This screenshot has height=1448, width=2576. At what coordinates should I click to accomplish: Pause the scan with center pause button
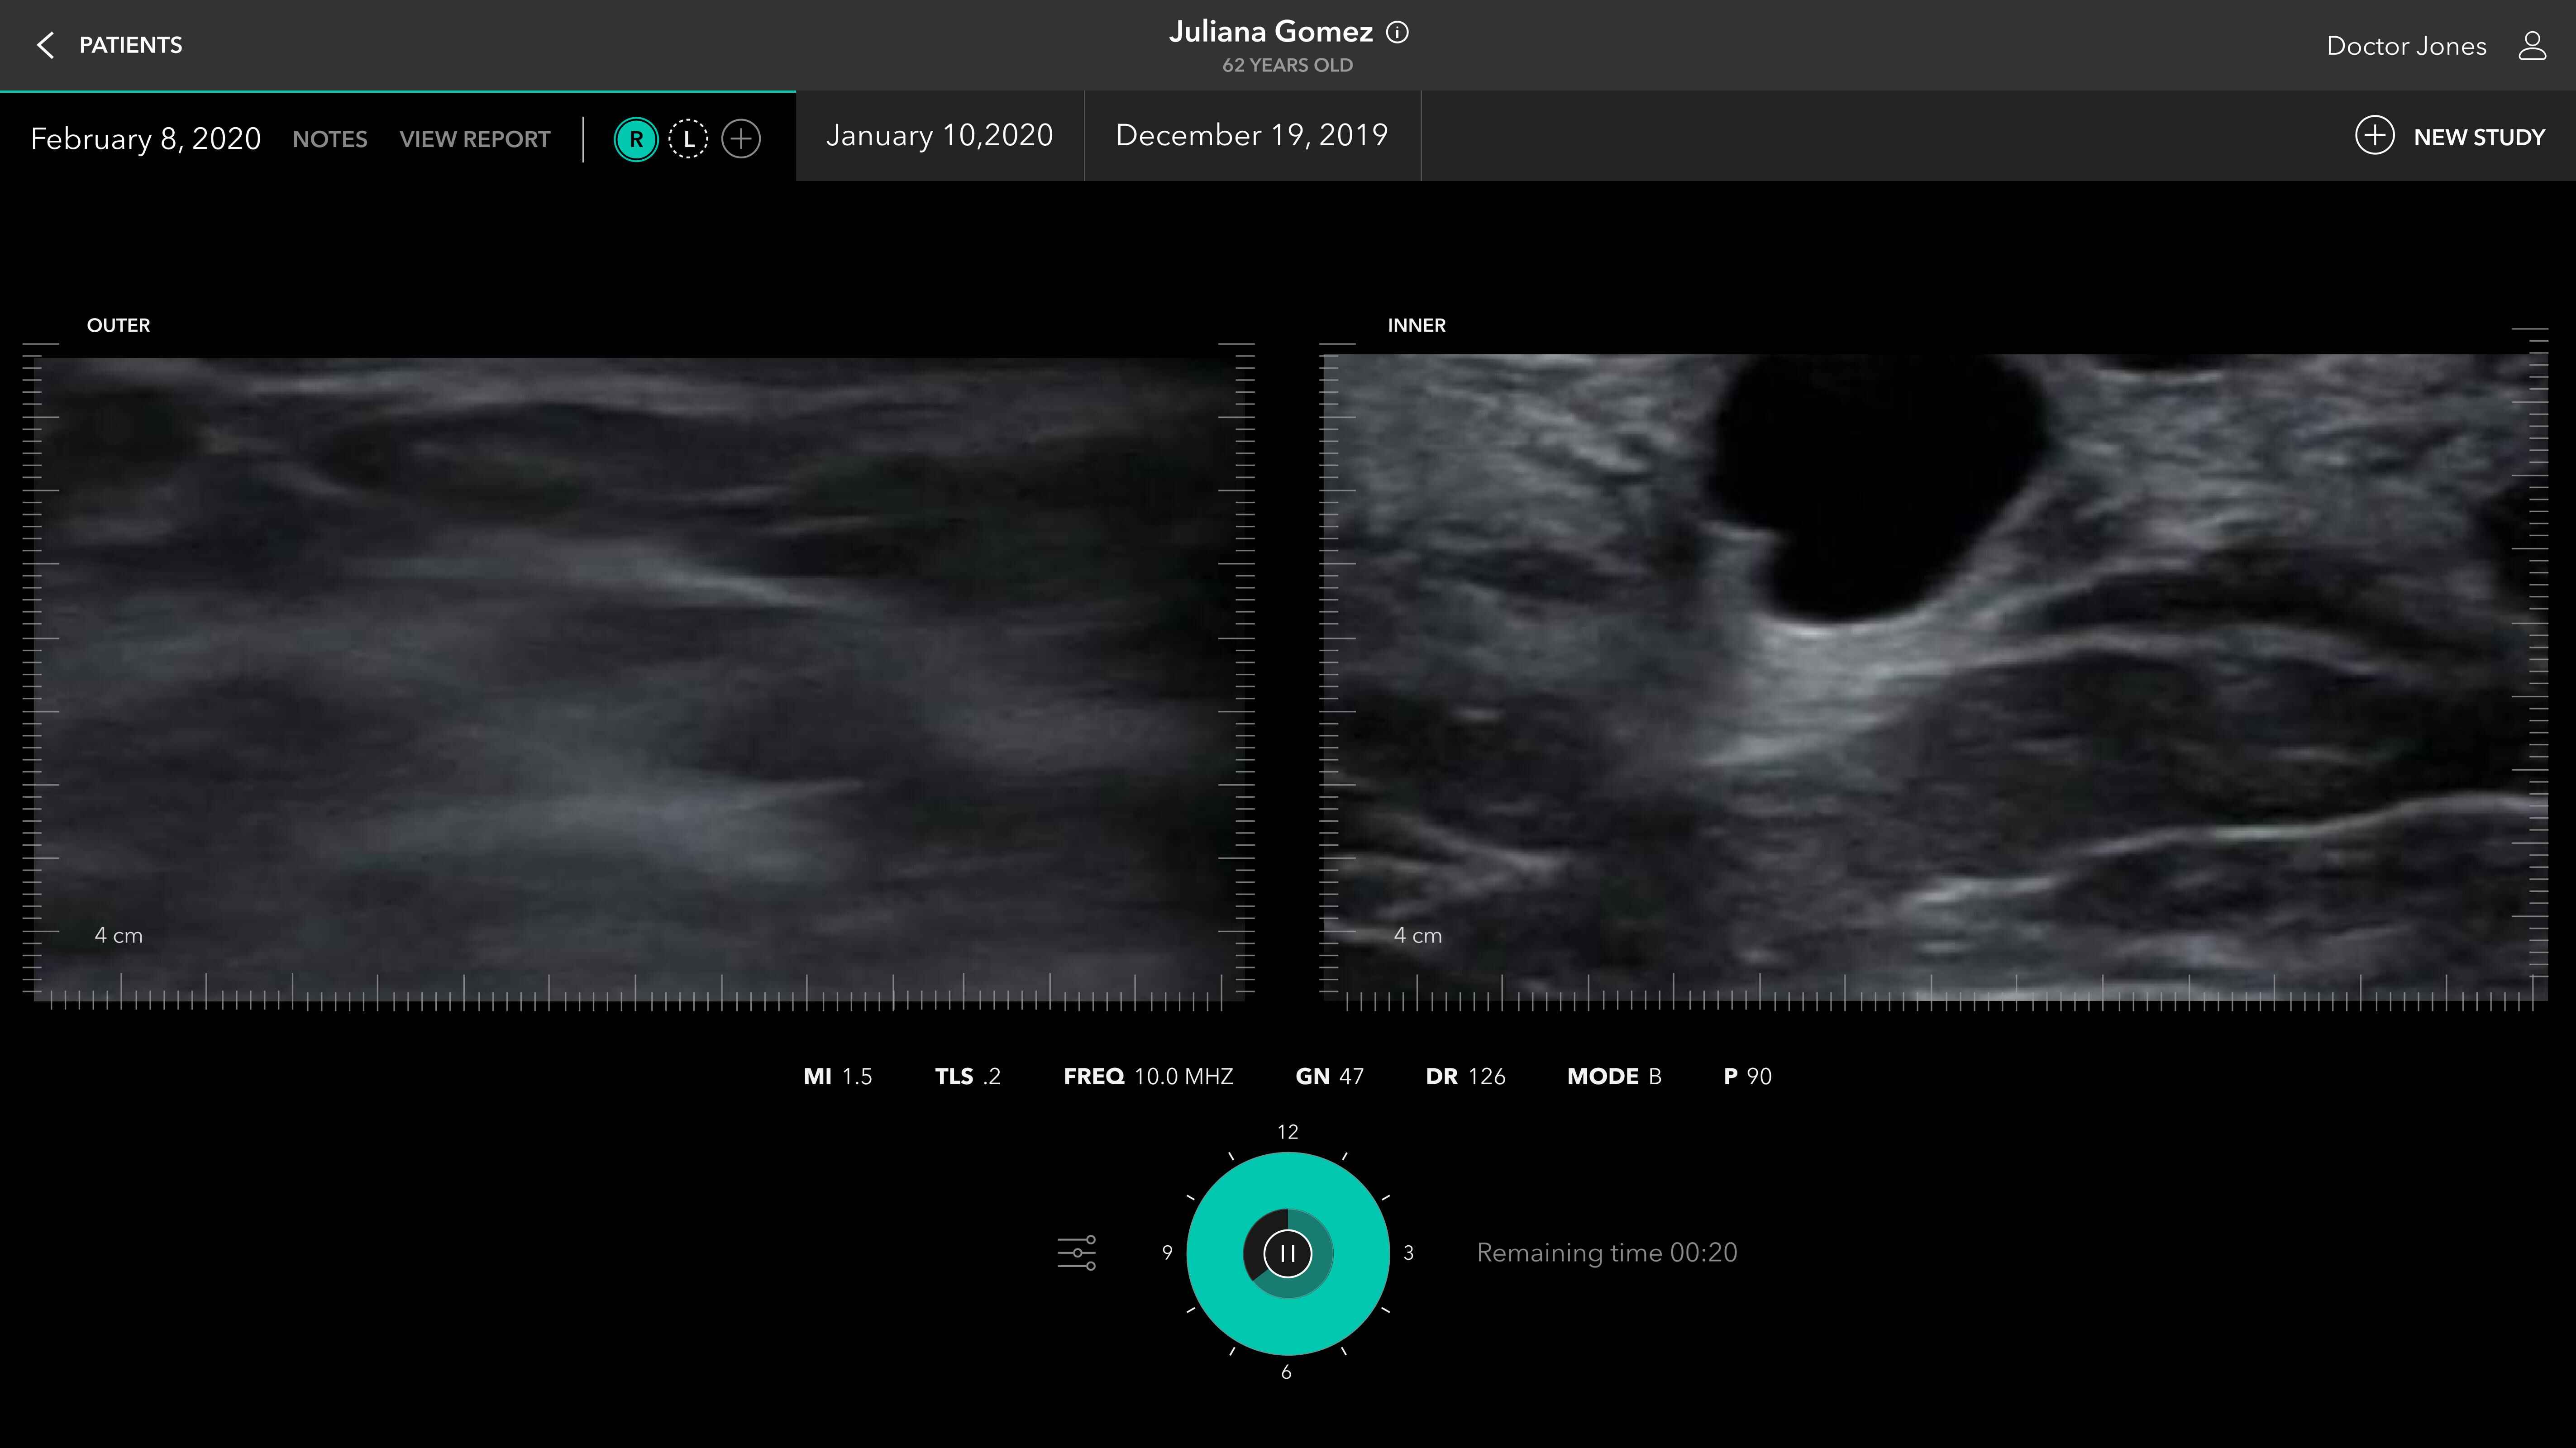1287,1253
